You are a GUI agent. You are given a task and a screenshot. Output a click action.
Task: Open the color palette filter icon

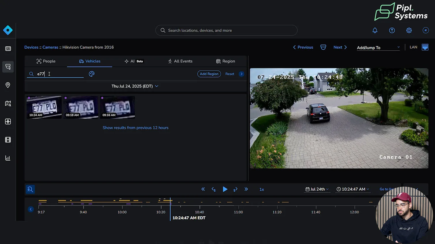[x=91, y=74]
